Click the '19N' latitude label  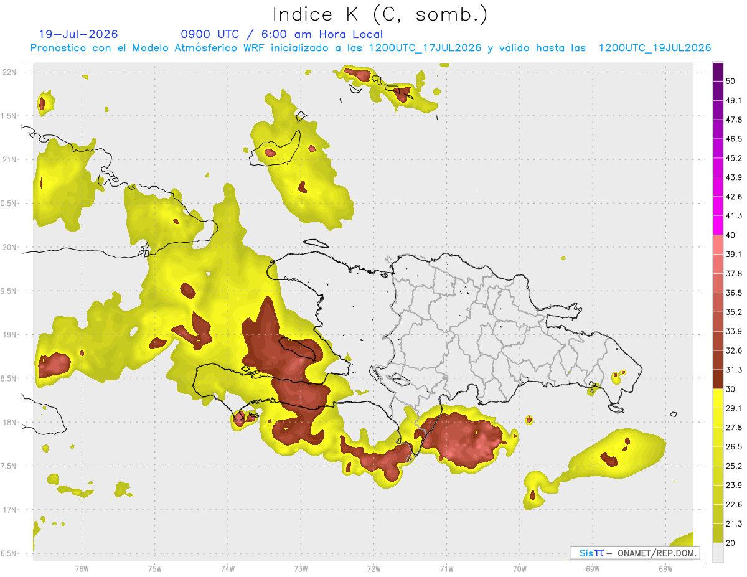pyautogui.click(x=9, y=335)
